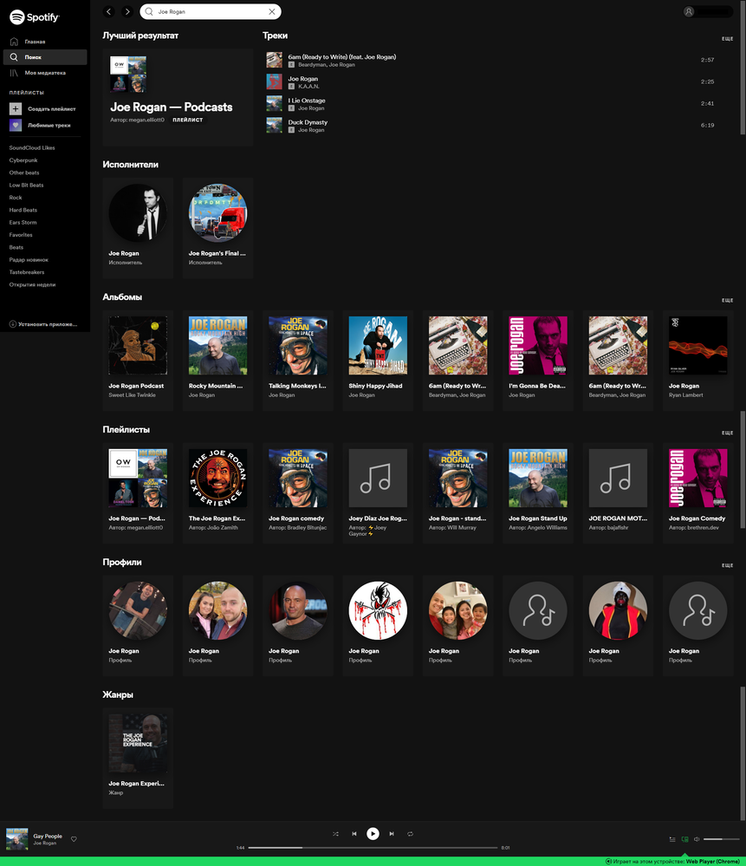Toggle shuffle in the player controls
Screen dimensions: 746x866
click(335, 834)
